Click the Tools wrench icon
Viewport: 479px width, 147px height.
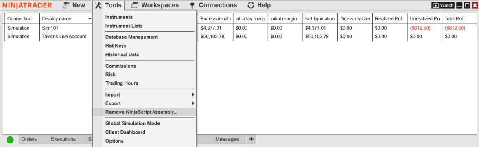pos(98,5)
